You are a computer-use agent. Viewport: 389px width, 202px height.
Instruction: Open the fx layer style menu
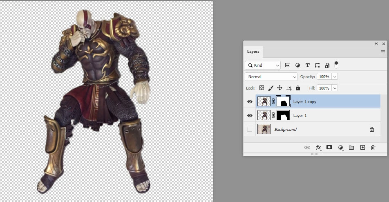319,148
